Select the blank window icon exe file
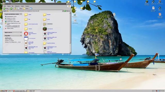 pos(26,38)
